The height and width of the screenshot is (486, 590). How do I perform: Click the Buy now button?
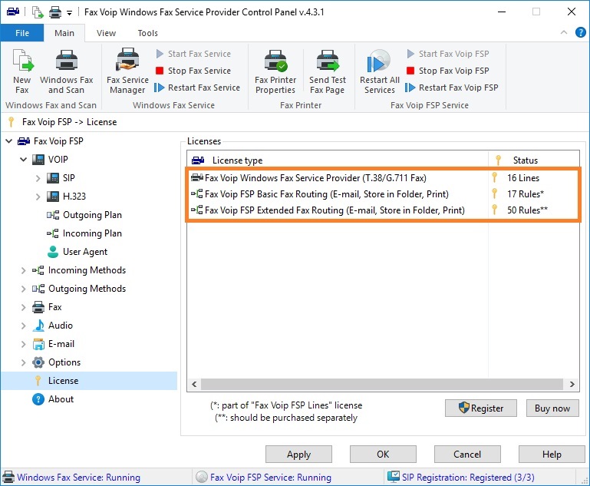point(552,408)
